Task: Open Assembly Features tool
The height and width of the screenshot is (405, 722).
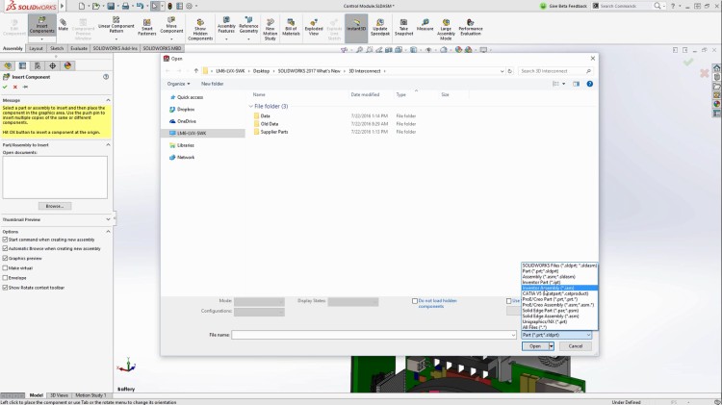Action: point(226,25)
